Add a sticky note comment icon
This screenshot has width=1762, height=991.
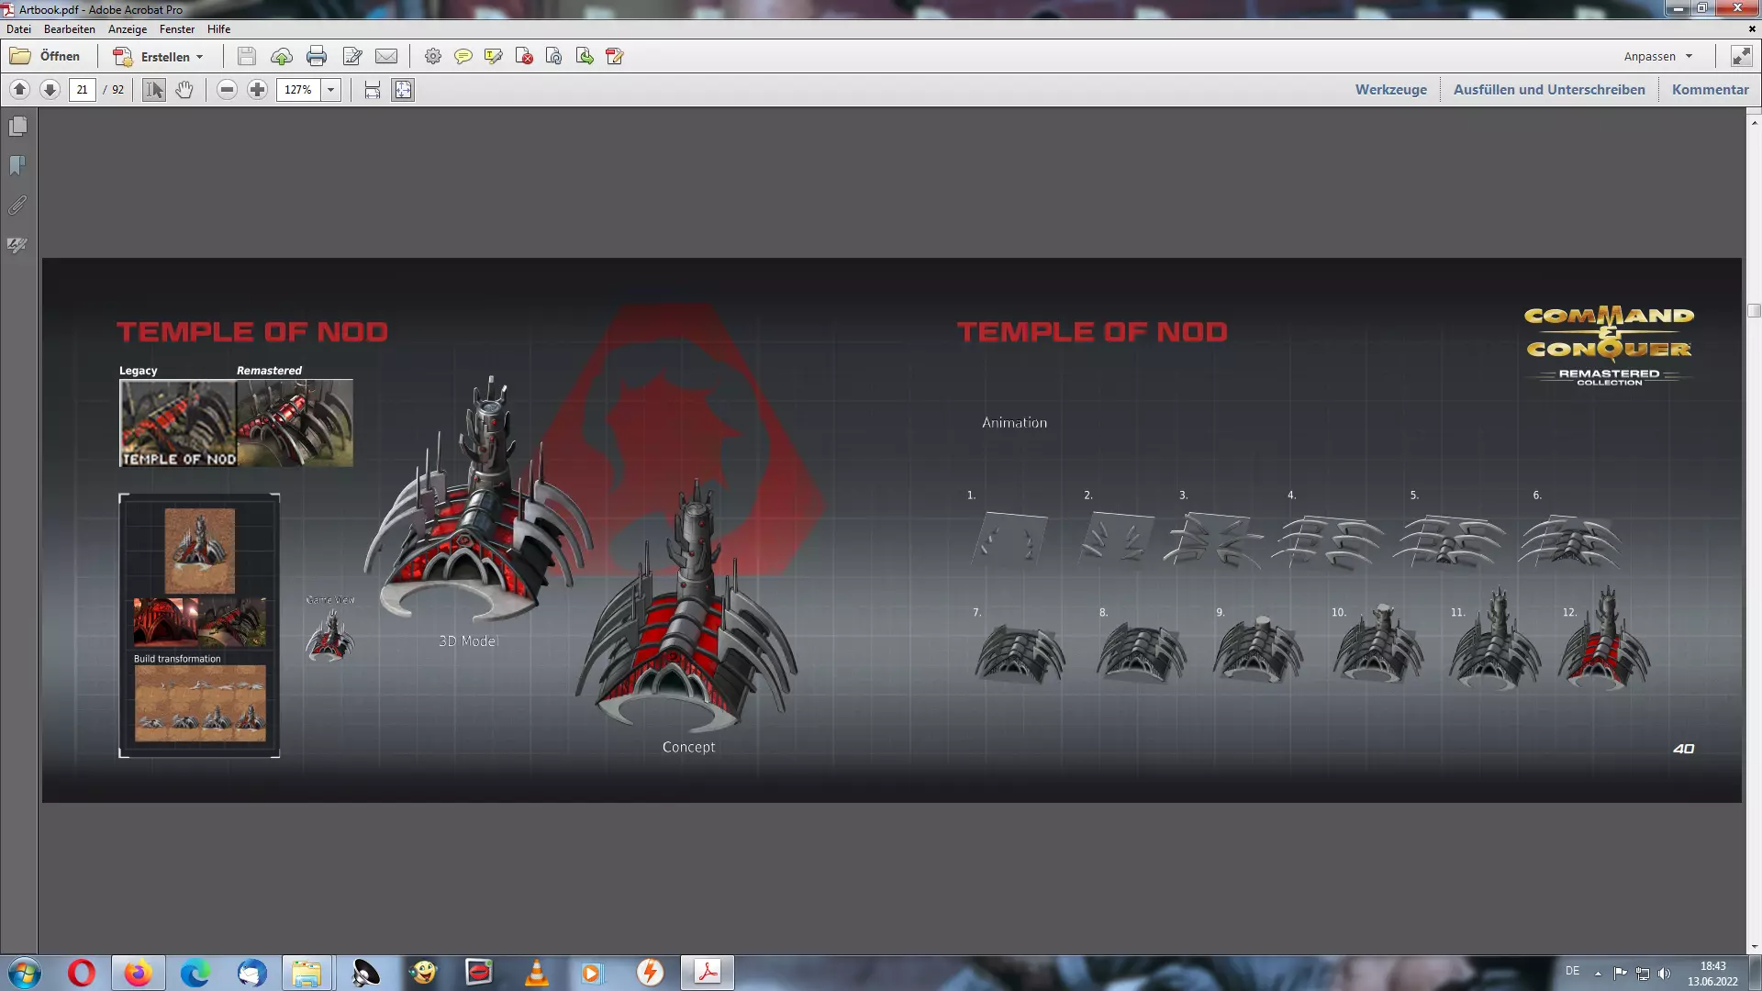coord(463,57)
